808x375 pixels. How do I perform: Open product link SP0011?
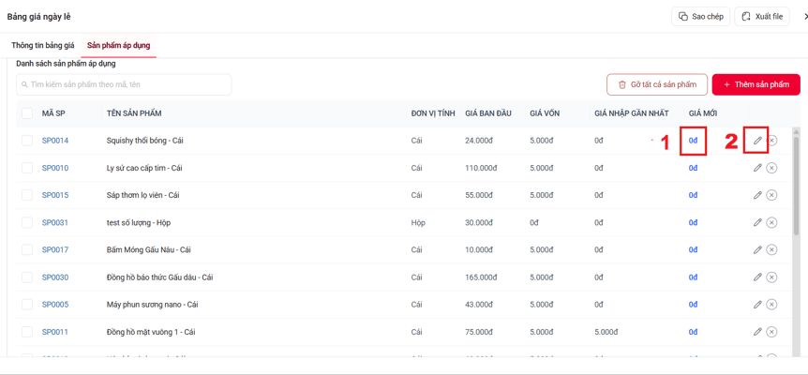pos(55,332)
